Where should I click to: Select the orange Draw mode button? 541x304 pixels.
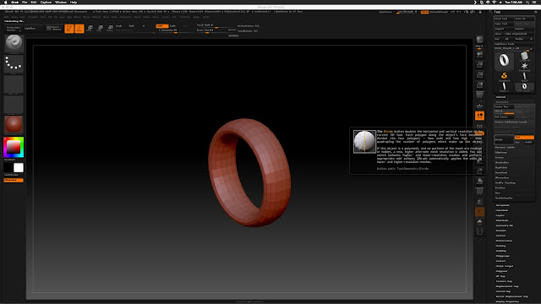79,28
